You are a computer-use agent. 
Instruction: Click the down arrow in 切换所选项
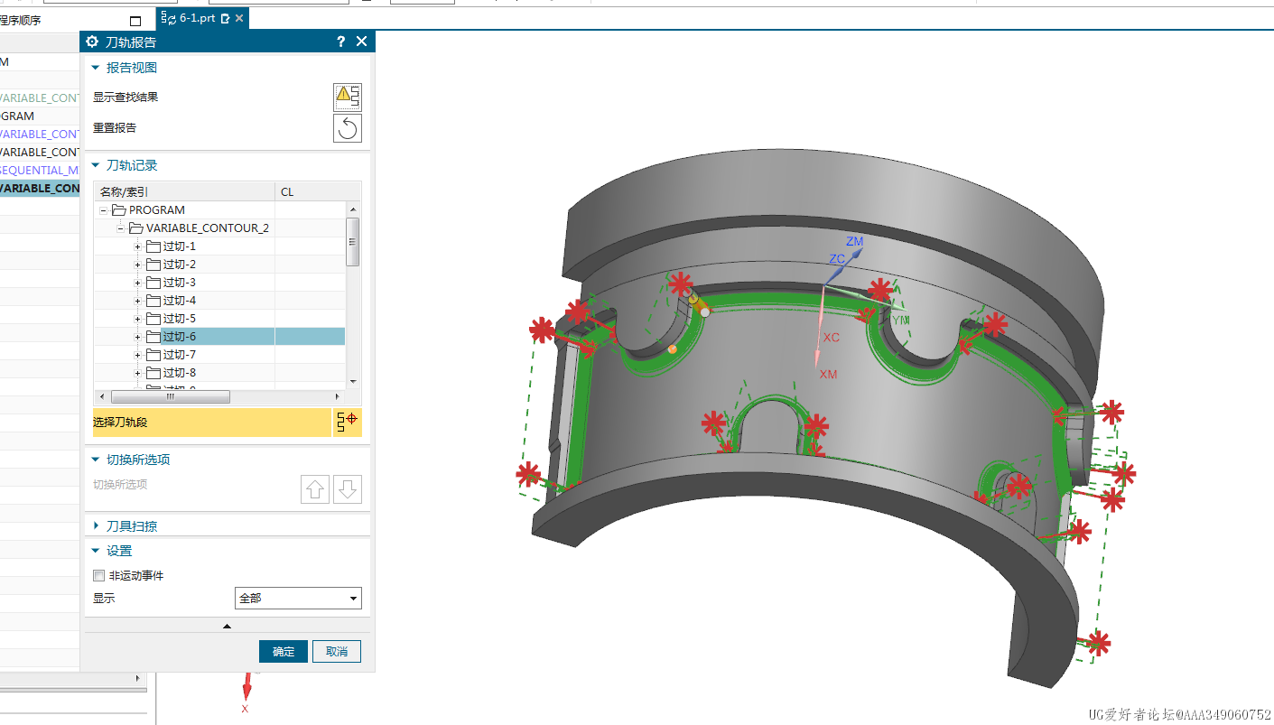click(348, 489)
